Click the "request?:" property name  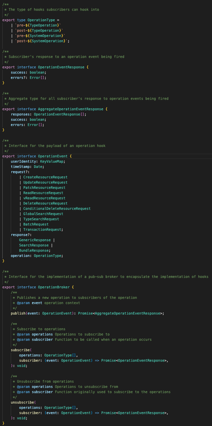[20, 172]
